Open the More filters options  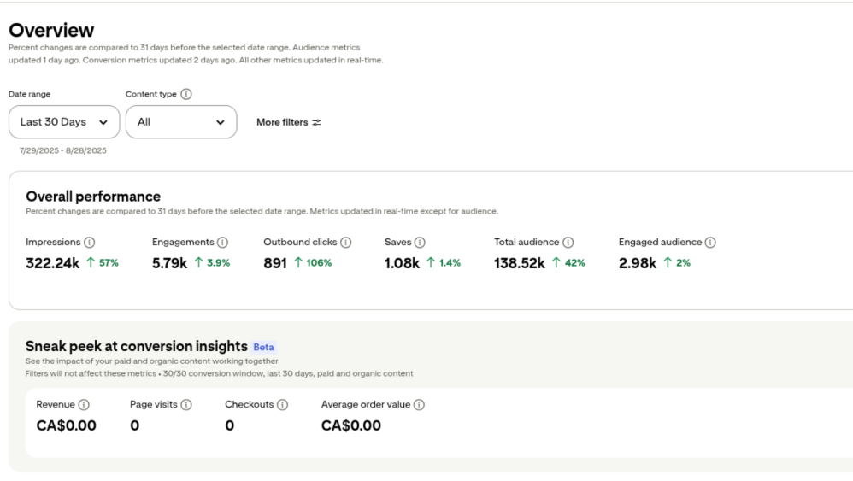tap(289, 122)
